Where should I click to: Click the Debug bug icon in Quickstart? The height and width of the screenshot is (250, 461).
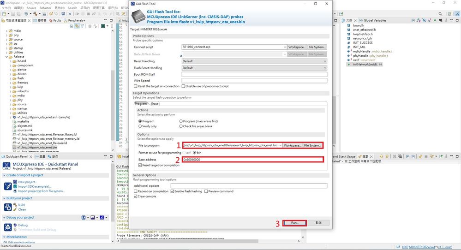[x=8, y=227]
